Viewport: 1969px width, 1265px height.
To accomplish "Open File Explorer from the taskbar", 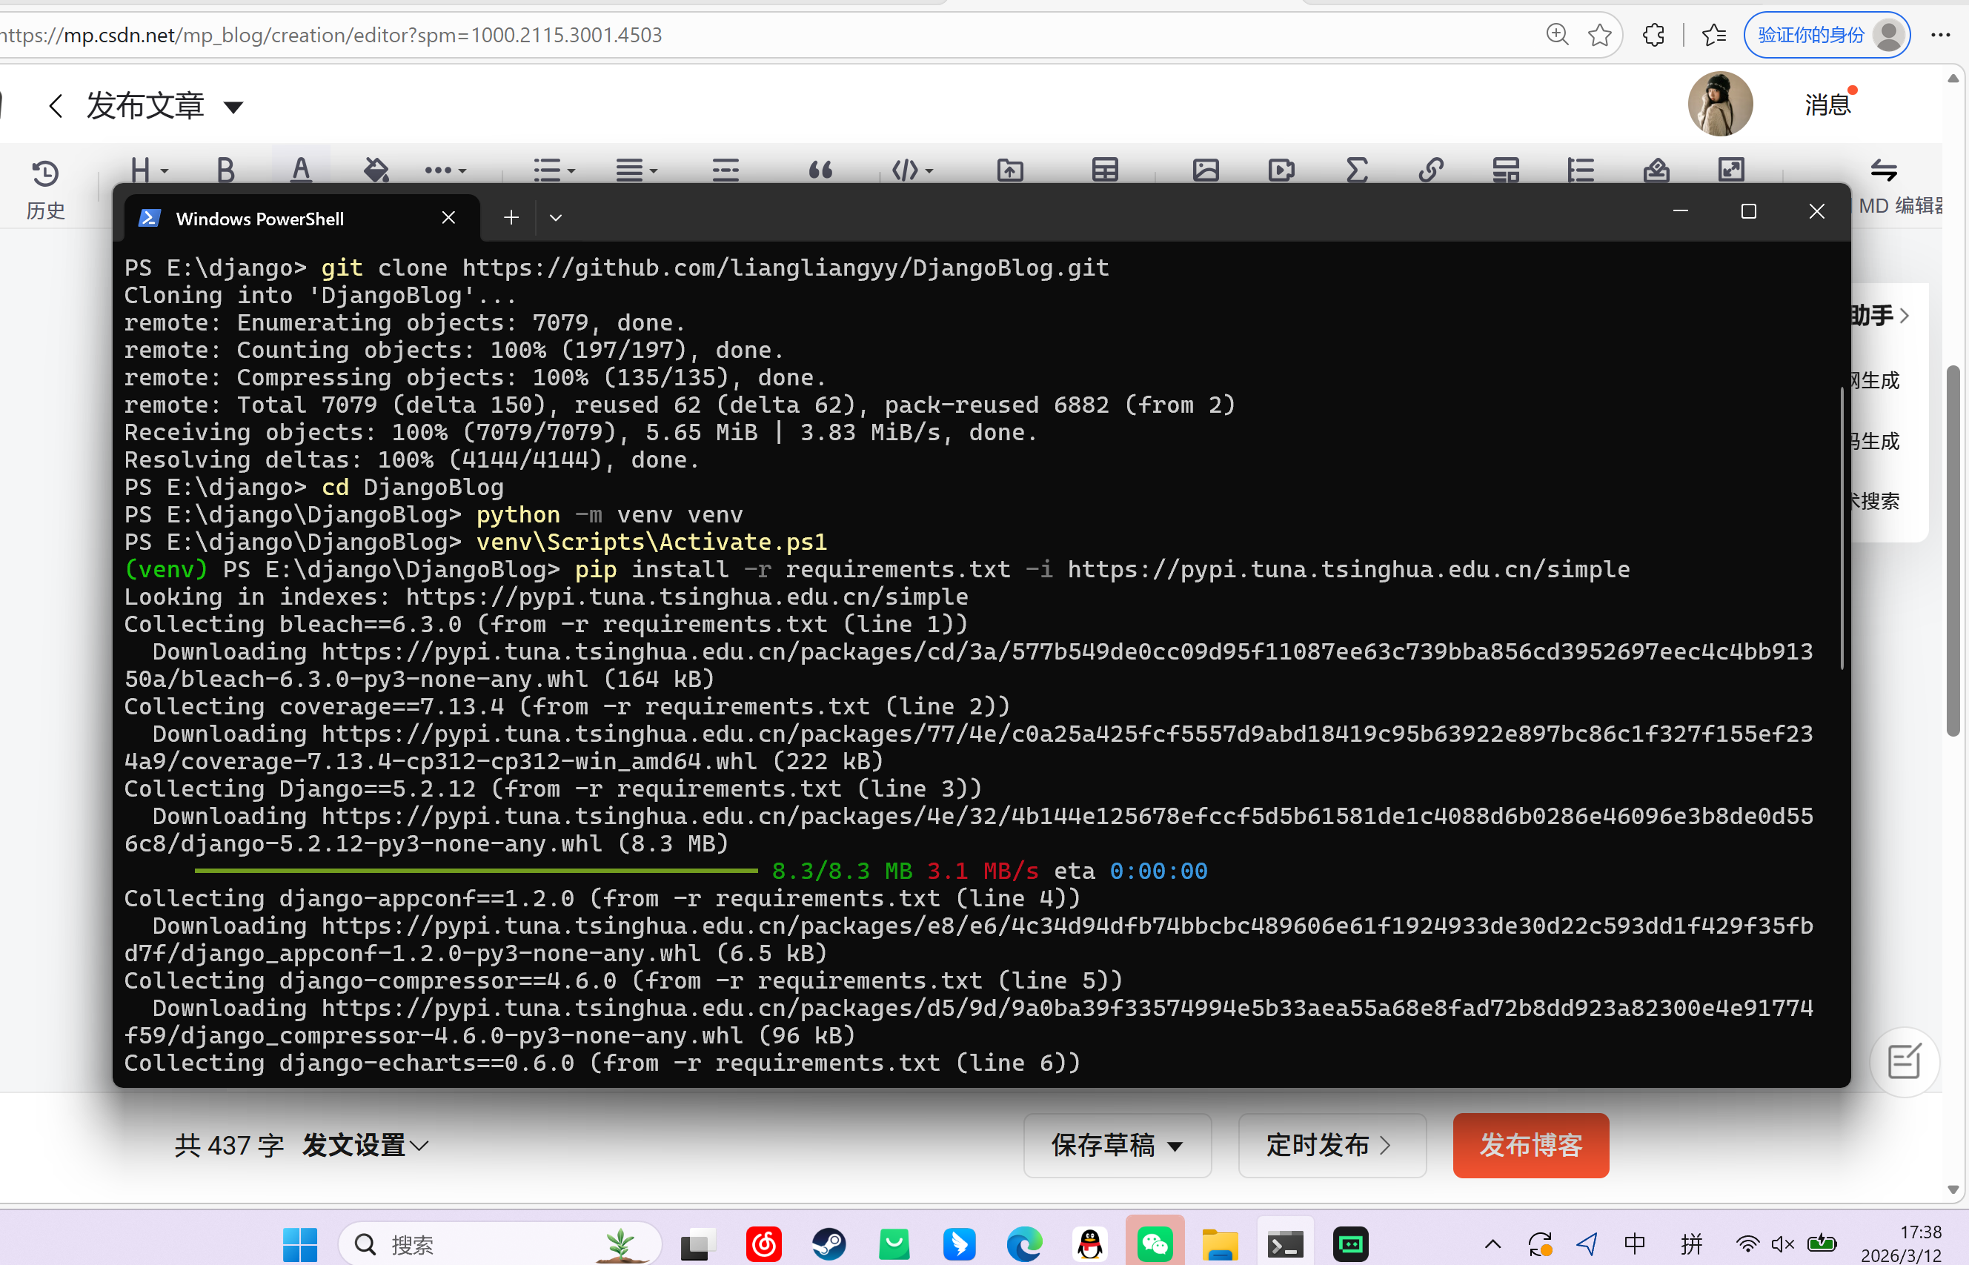I will 1220,1244.
